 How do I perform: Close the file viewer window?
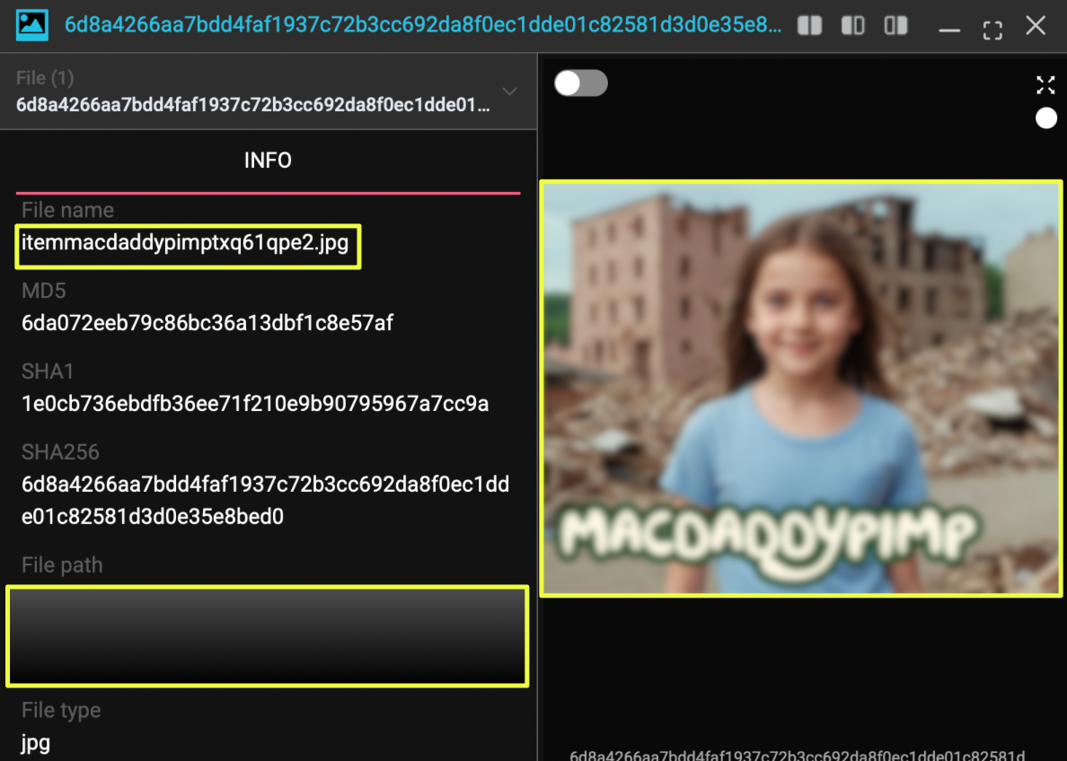pyautogui.click(x=1036, y=26)
